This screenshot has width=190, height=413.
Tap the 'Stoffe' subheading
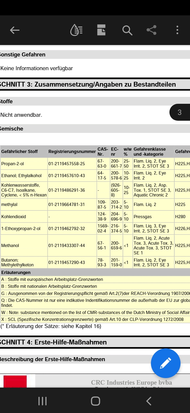click(x=6, y=101)
